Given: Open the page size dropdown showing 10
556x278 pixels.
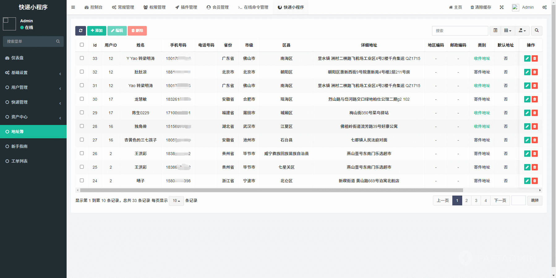Looking at the screenshot, I should (176, 201).
